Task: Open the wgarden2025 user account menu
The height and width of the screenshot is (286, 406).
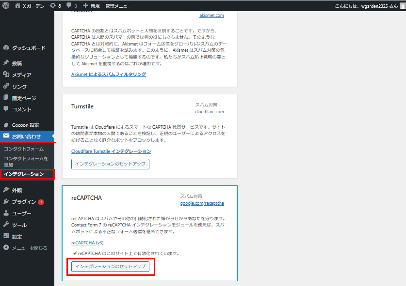Action: point(370,6)
